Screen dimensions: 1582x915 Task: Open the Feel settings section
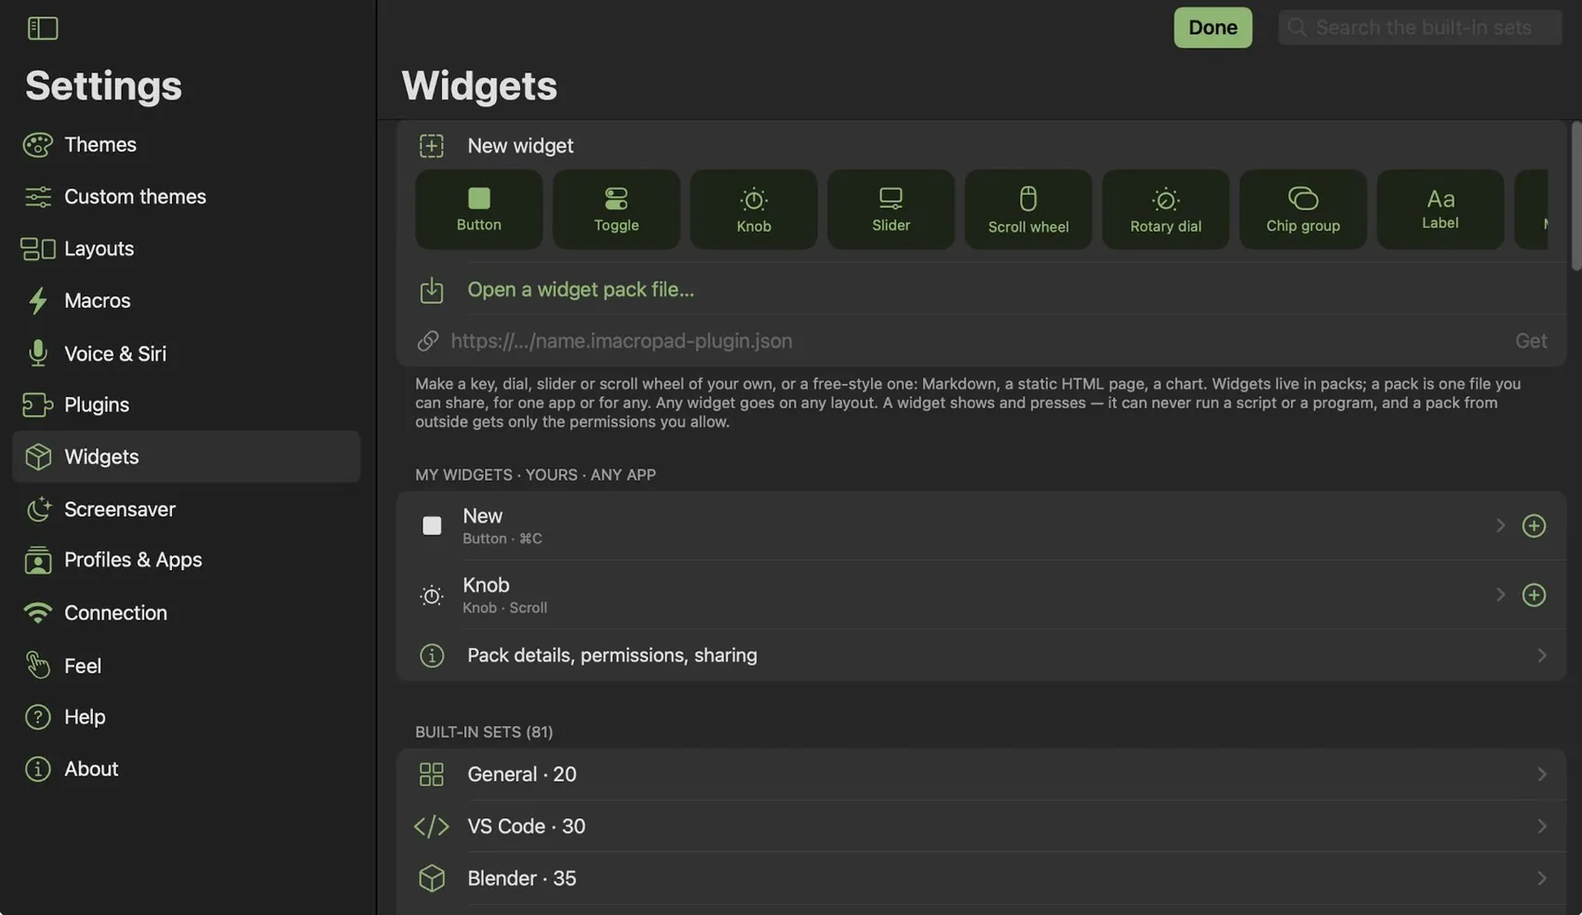(186, 666)
